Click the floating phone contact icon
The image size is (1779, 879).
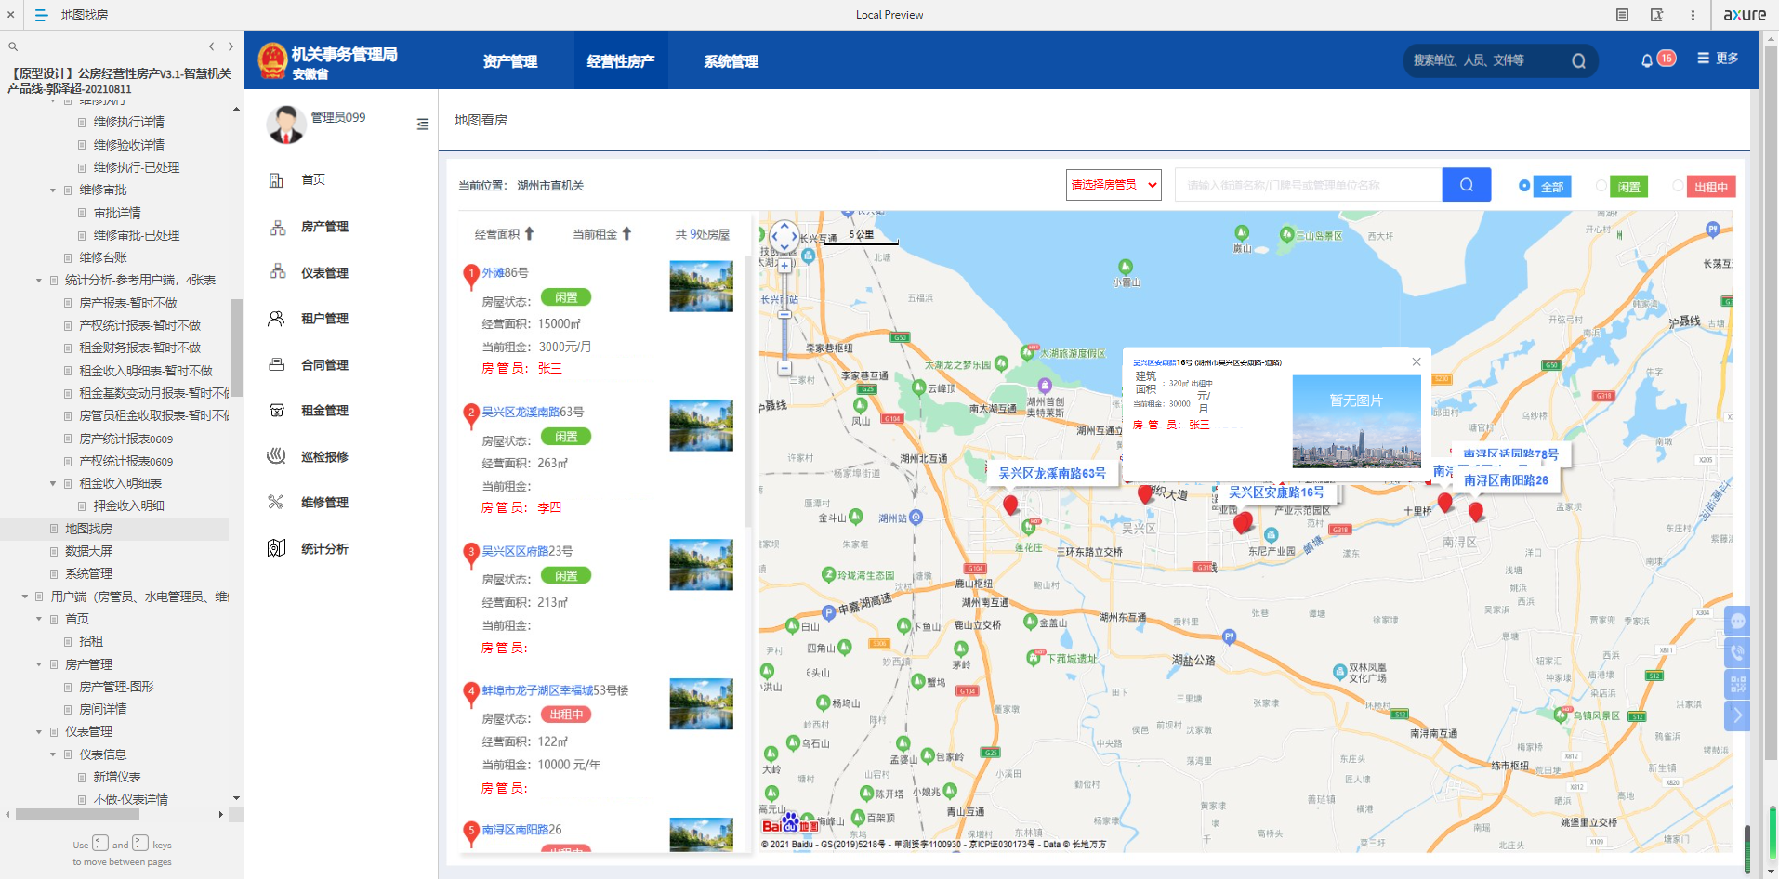(x=1737, y=652)
